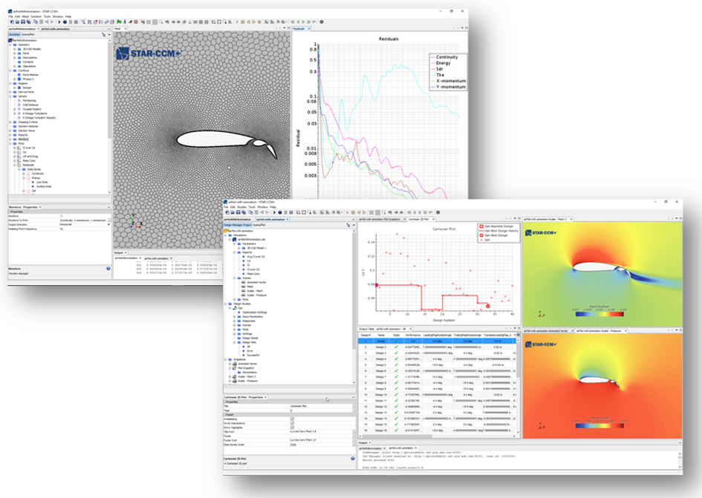Toggle the Novel Interactions checkbox
This screenshot has height=498, width=702.
click(292, 423)
